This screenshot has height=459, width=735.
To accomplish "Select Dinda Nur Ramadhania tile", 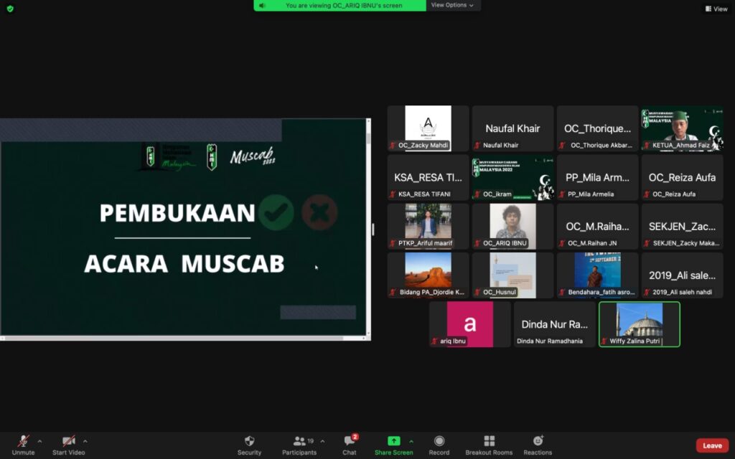I will tap(555, 324).
